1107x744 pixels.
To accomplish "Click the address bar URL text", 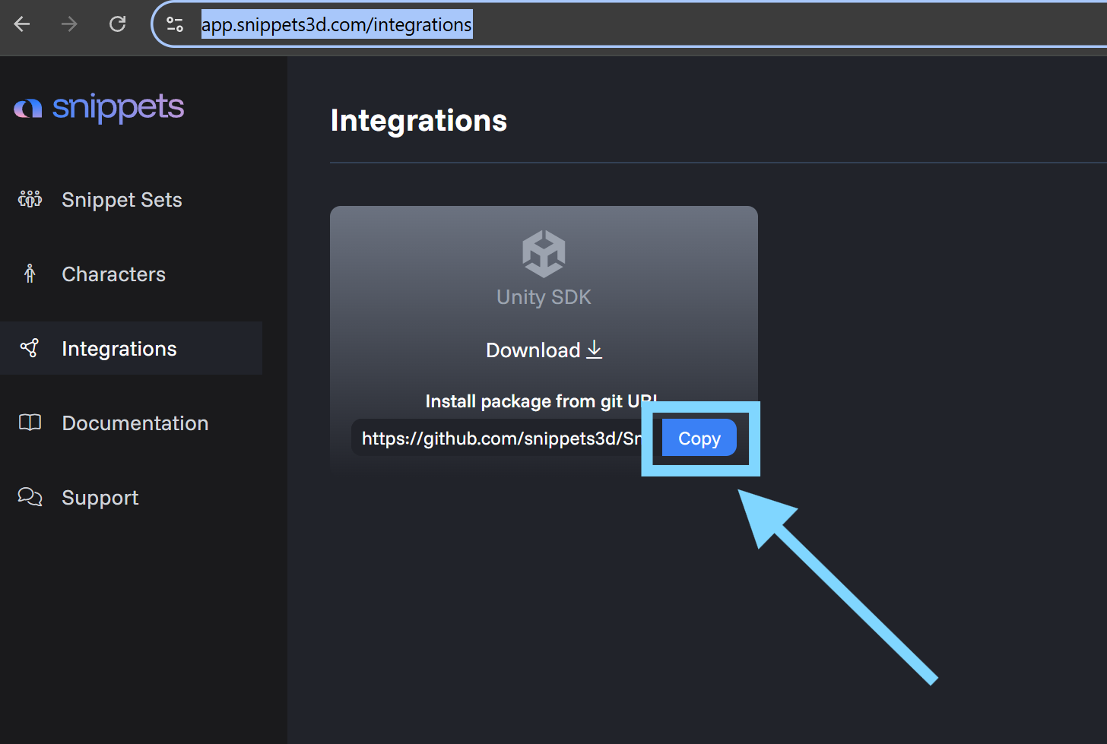I will point(336,24).
